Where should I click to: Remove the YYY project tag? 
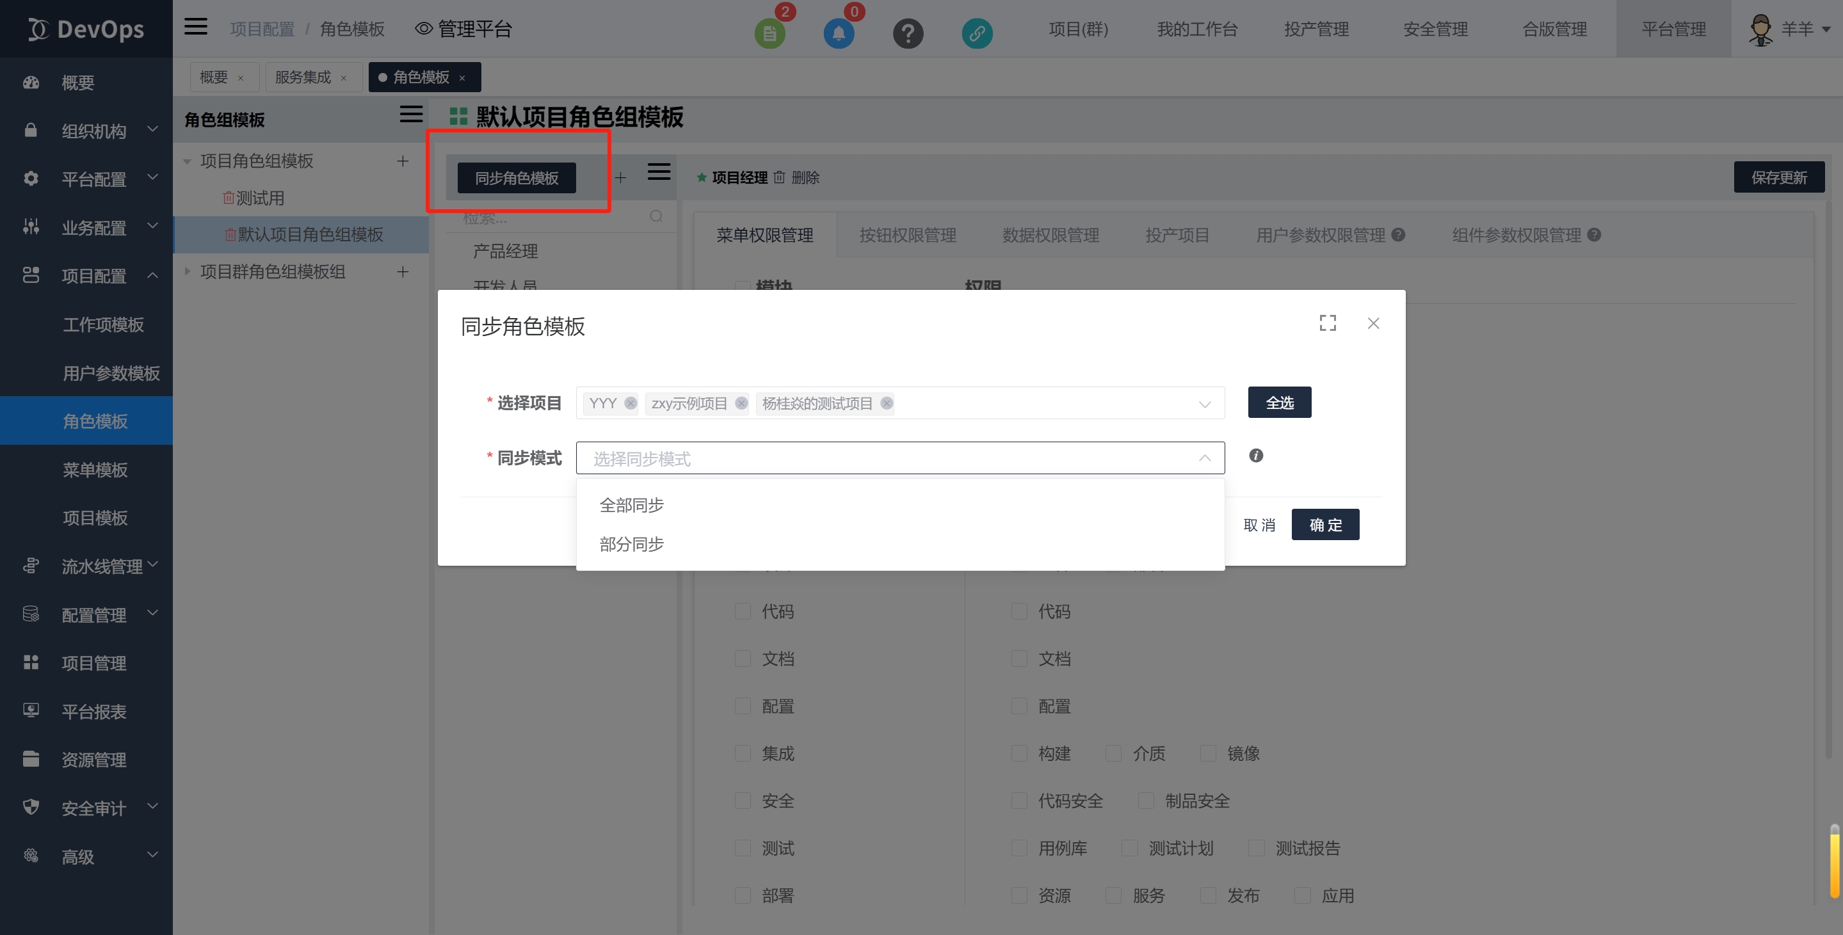coord(631,403)
